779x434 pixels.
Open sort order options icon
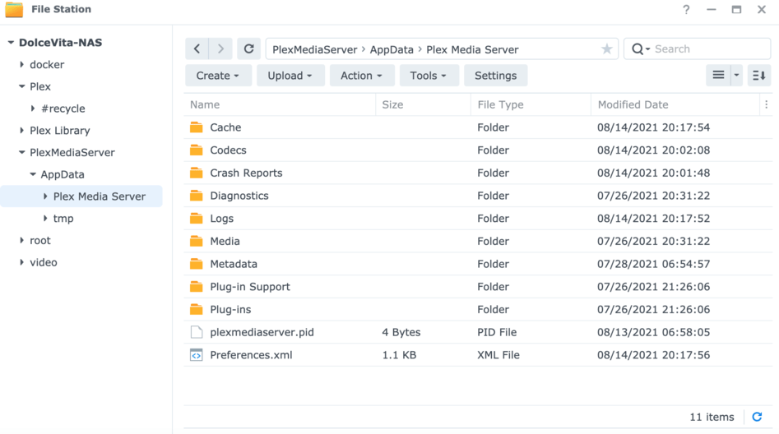tap(759, 76)
